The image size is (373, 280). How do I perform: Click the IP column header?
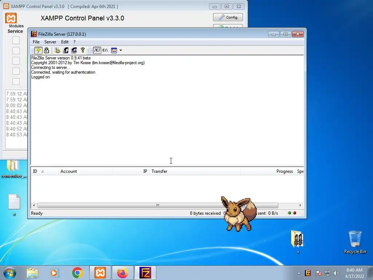coord(131,171)
